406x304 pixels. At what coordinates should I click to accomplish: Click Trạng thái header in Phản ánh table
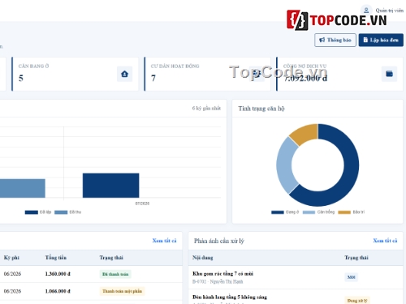coord(356,258)
